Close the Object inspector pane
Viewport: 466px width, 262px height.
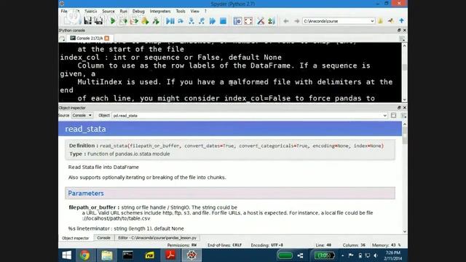(405, 108)
